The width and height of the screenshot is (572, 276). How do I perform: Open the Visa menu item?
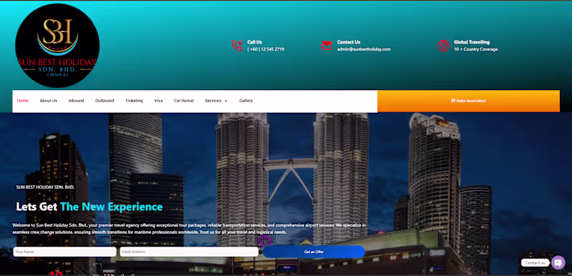click(158, 101)
